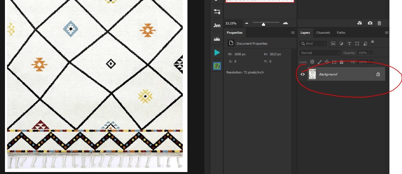The height and width of the screenshot is (174, 402).
Task: Toggle Lock artboard nesting icon
Action: (x=334, y=62)
